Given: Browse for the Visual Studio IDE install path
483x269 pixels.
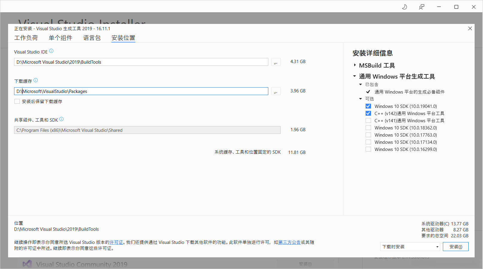Looking at the screenshot, I should pyautogui.click(x=276, y=62).
